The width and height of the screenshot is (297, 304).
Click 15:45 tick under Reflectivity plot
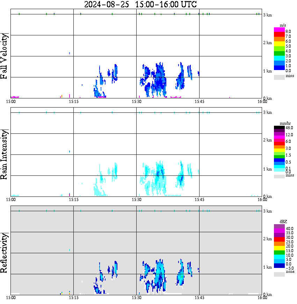click(199, 298)
